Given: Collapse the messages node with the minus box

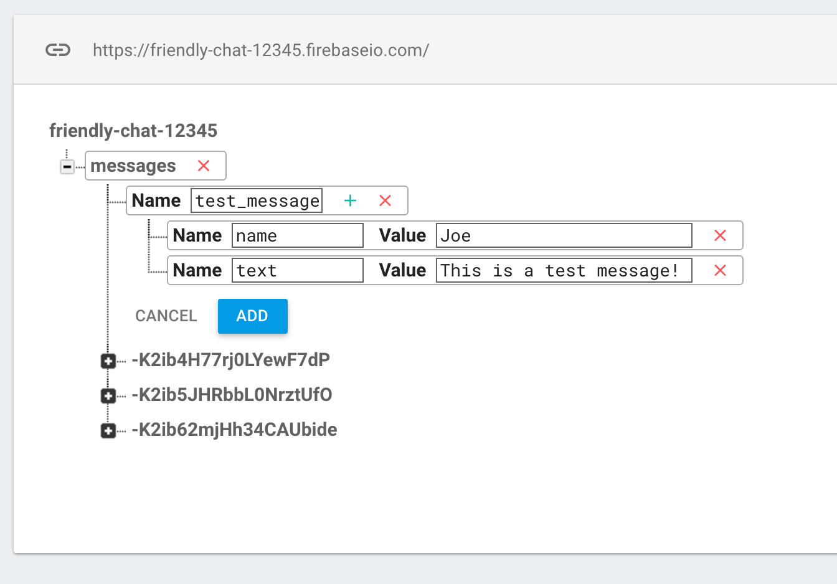Looking at the screenshot, I should pyautogui.click(x=67, y=166).
